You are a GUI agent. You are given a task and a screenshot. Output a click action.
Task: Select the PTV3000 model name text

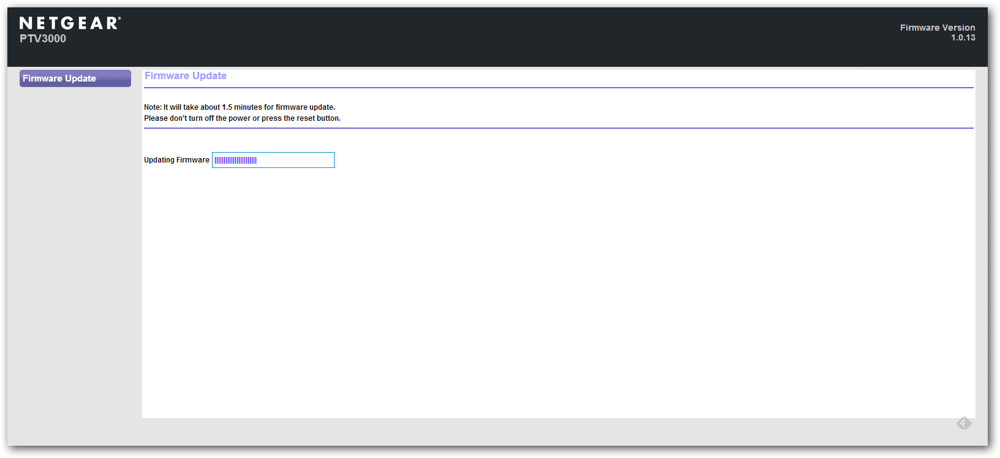pos(43,39)
